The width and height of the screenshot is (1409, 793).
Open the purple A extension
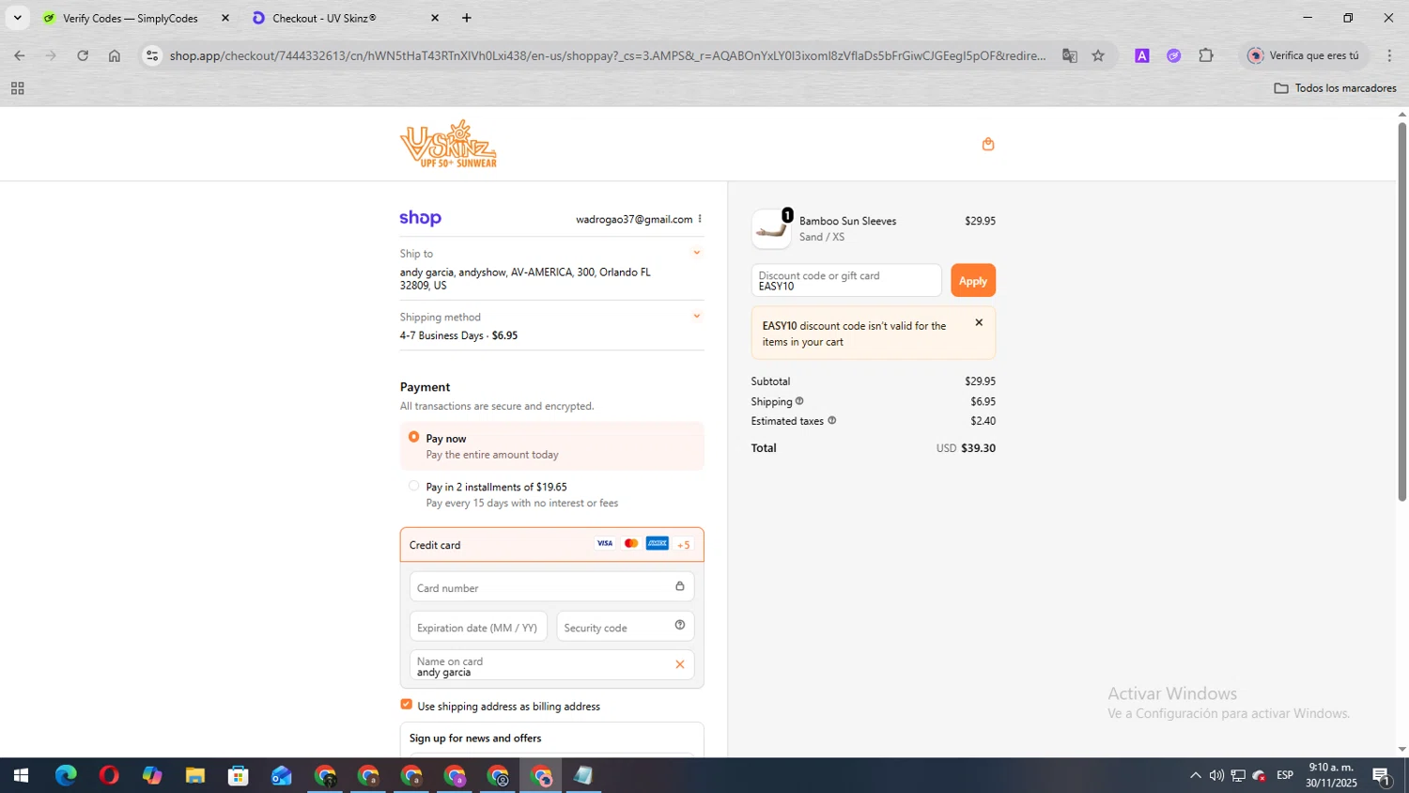pyautogui.click(x=1142, y=55)
